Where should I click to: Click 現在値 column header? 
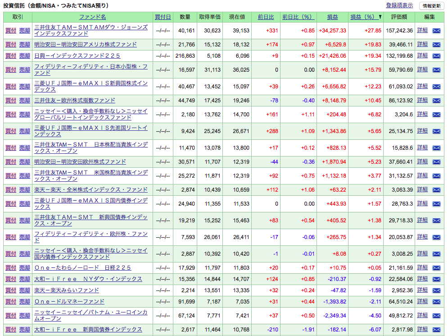pos(237,17)
